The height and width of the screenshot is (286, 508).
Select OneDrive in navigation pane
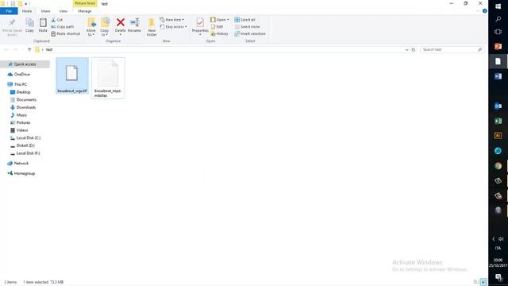coord(22,74)
